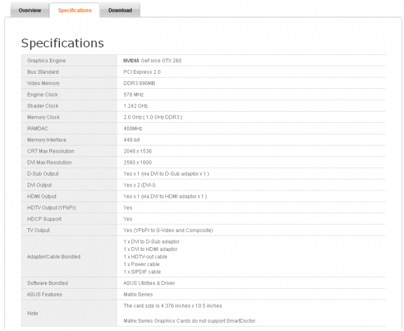
Task: Select the 1 x Power cable line
Action: [141, 264]
